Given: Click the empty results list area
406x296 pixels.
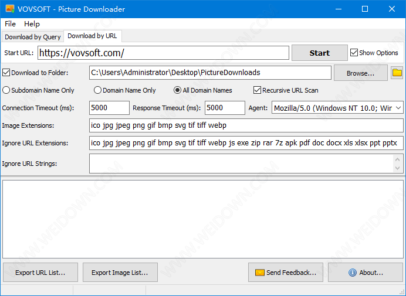Looking at the screenshot, I should [x=203, y=219].
